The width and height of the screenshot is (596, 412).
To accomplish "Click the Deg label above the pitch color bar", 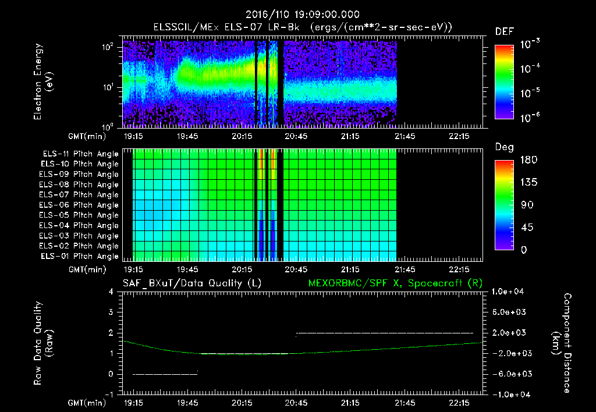I will coord(505,147).
